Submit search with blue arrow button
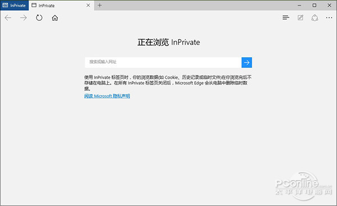337x206 pixels. pyautogui.click(x=247, y=62)
